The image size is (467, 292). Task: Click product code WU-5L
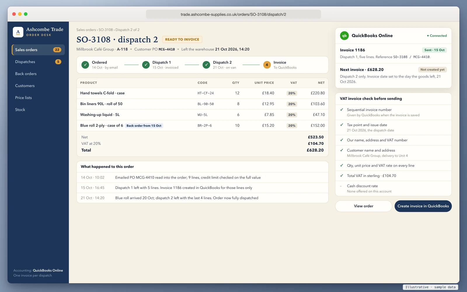pyautogui.click(x=203, y=115)
